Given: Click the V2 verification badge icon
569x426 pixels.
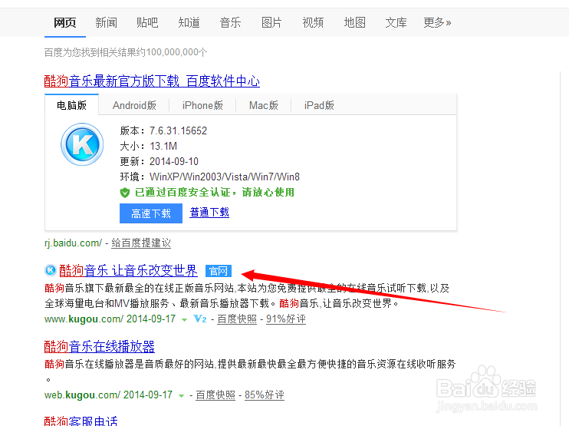Looking at the screenshot, I should click(x=200, y=319).
